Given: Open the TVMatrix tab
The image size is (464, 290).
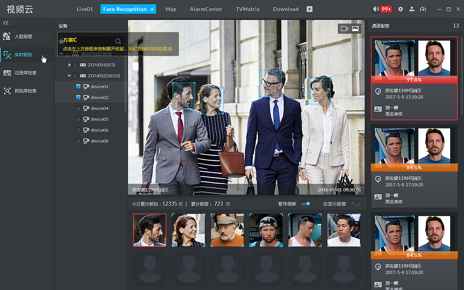Looking at the screenshot, I should 248,9.
